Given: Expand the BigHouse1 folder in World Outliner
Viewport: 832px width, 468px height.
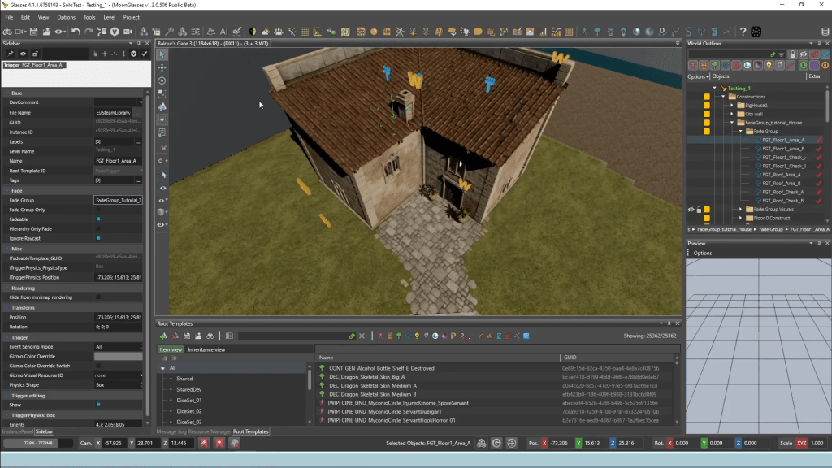Looking at the screenshot, I should pos(731,106).
